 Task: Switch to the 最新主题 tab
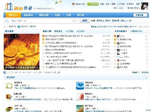tap(47, 31)
